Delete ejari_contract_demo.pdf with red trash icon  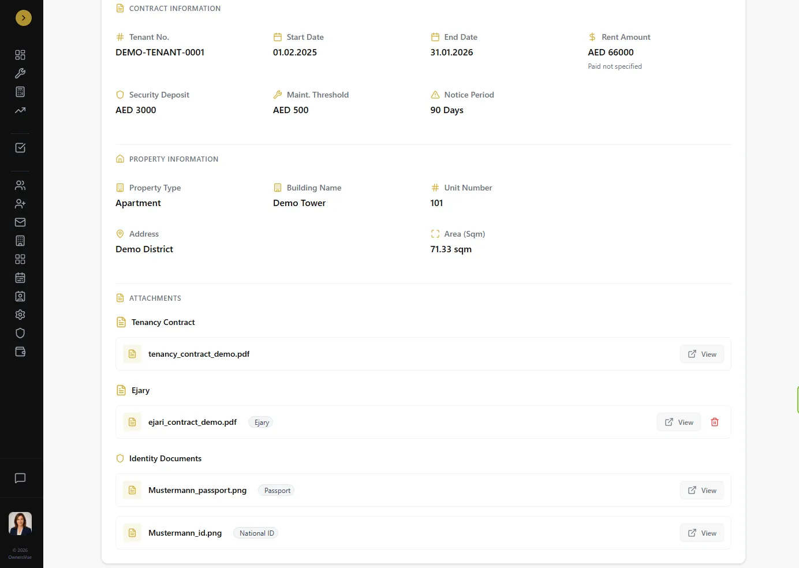[x=715, y=422]
